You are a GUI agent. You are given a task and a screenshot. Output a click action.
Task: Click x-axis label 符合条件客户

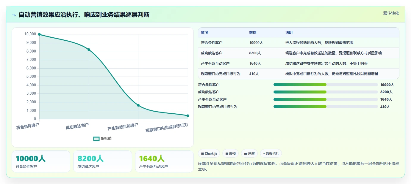28,126
